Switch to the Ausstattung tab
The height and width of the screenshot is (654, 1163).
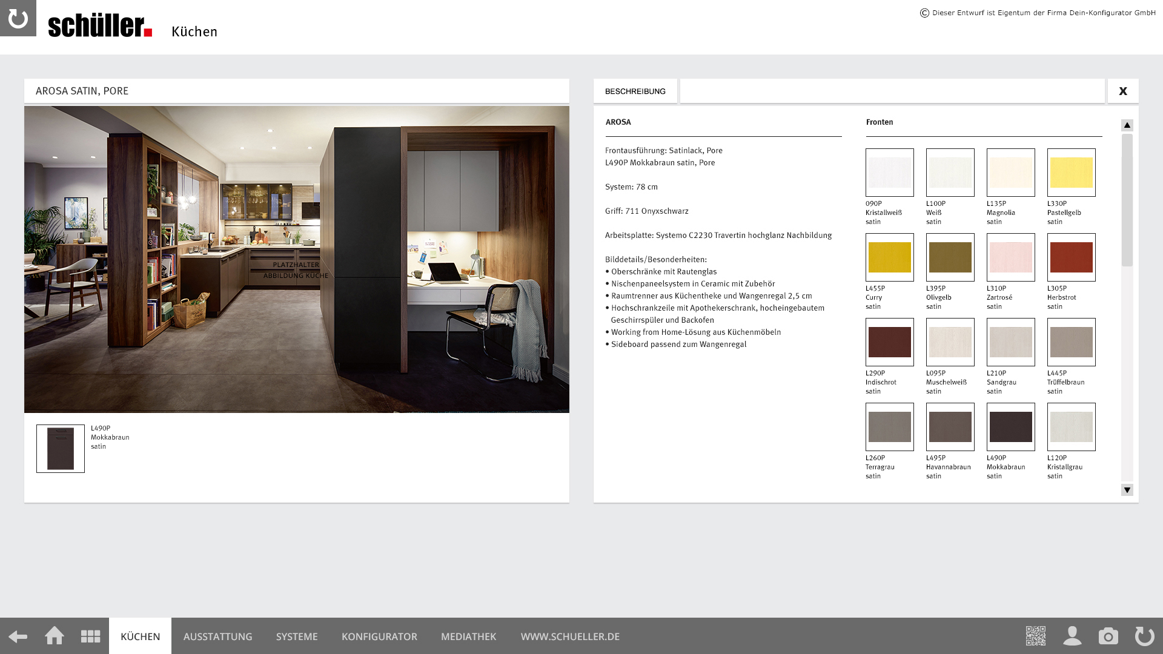coord(217,636)
